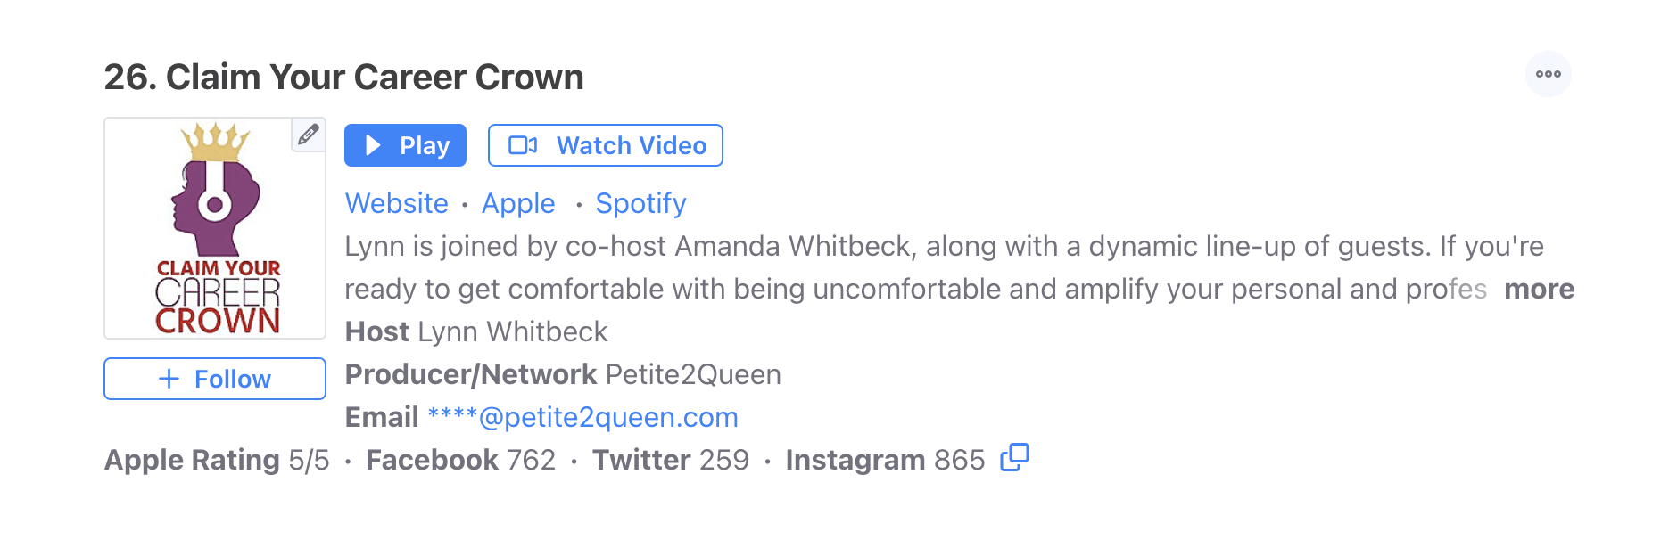Click the pencil edit icon on cover
The height and width of the screenshot is (540, 1677).
309,135
